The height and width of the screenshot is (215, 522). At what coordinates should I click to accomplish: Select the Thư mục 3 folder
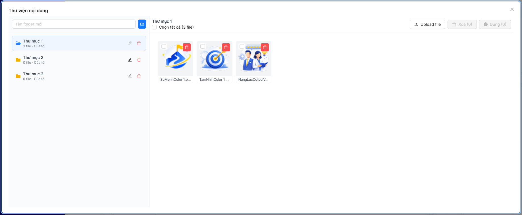point(79,76)
